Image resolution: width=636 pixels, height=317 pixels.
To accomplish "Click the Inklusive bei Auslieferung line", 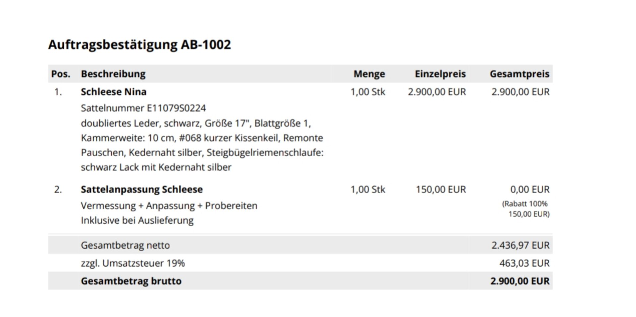I will 137,220.
